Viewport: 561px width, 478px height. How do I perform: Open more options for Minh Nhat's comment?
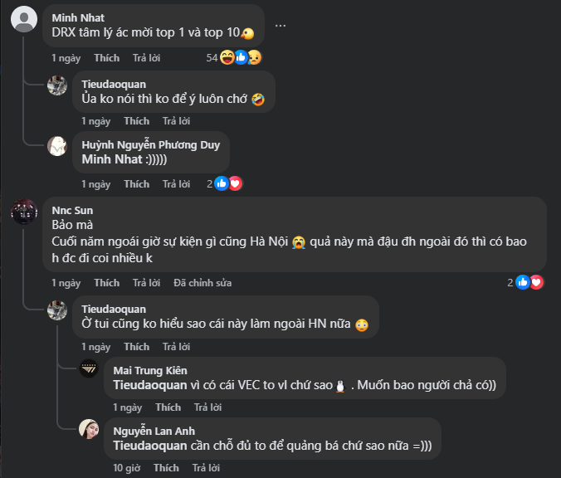click(x=280, y=26)
